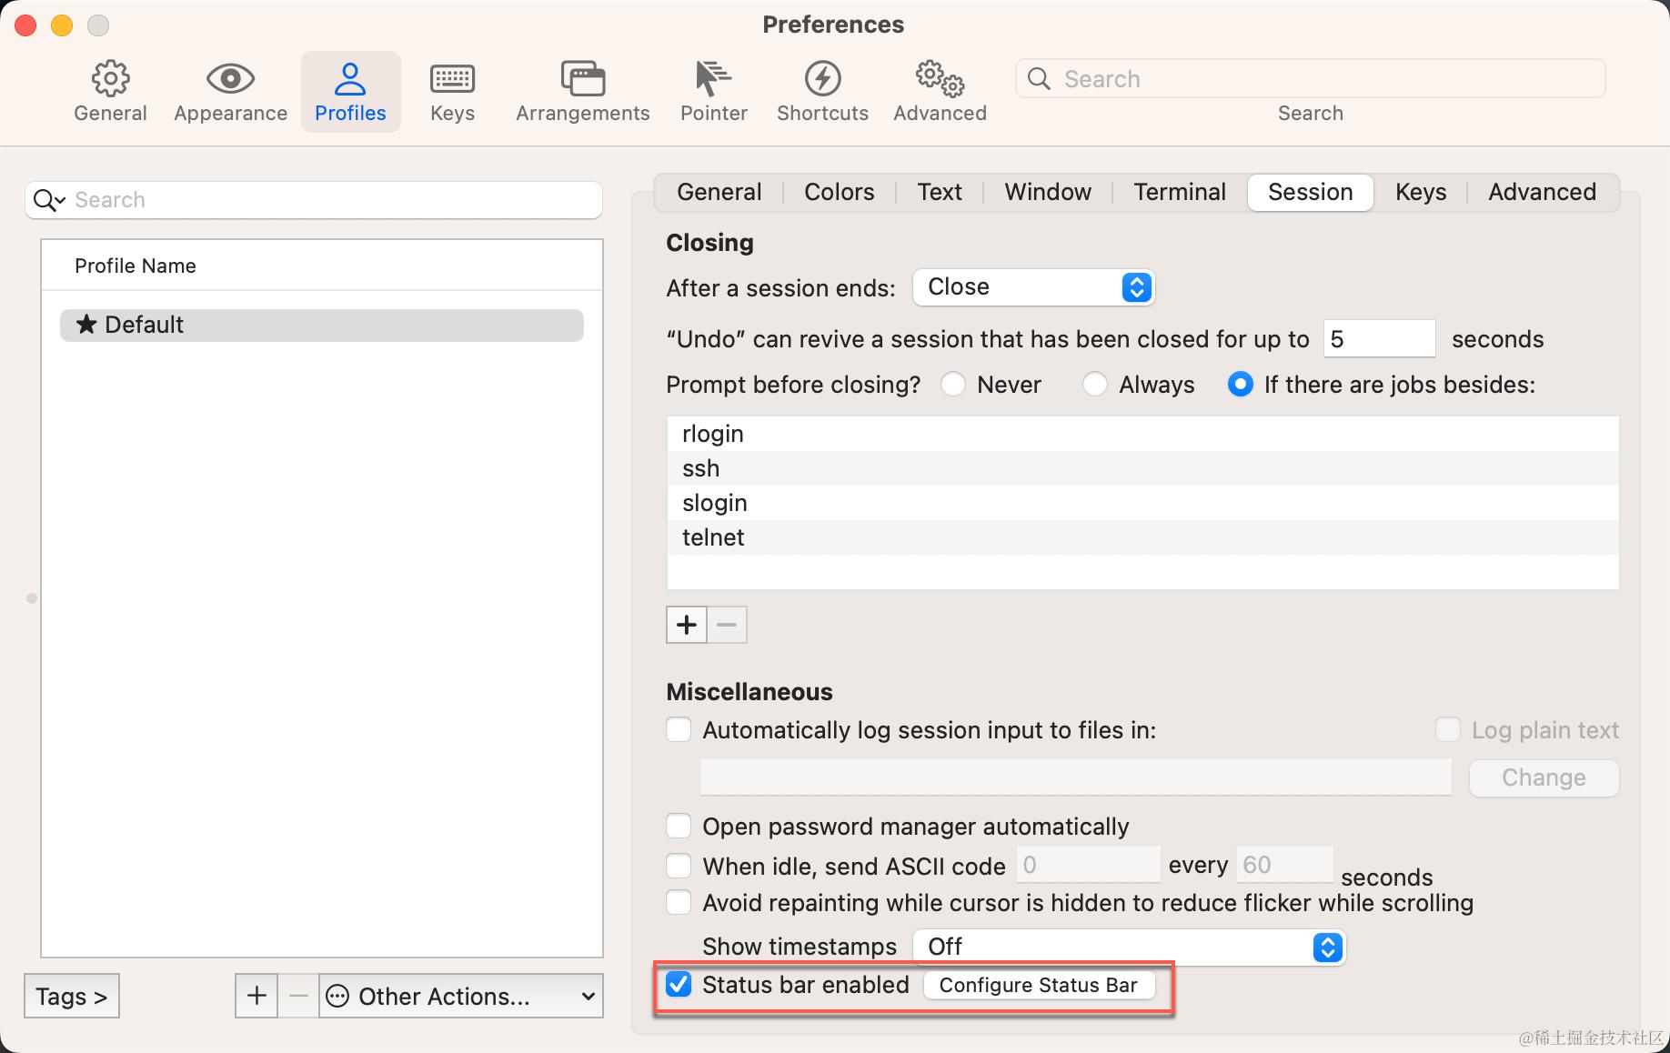The image size is (1670, 1053).
Task: Click log folder path field
Action: click(1075, 777)
